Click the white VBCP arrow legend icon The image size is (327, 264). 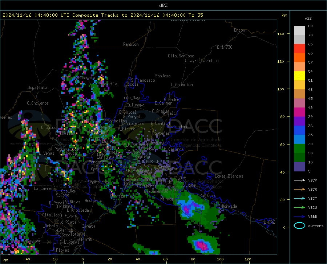coord(299,180)
